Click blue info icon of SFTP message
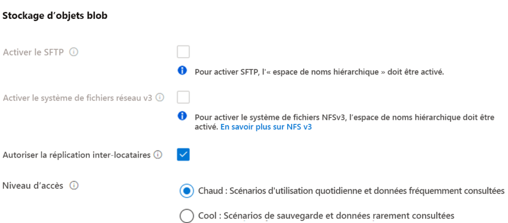 pos(183,70)
